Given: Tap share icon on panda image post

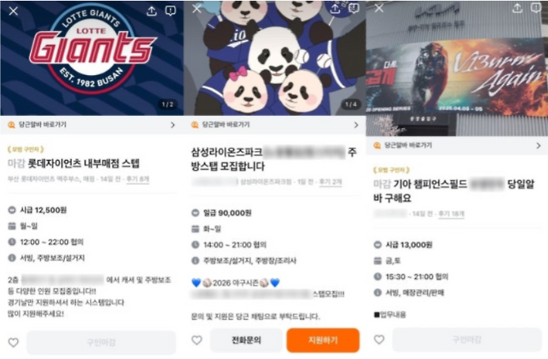Looking at the screenshot, I should 335,8.
